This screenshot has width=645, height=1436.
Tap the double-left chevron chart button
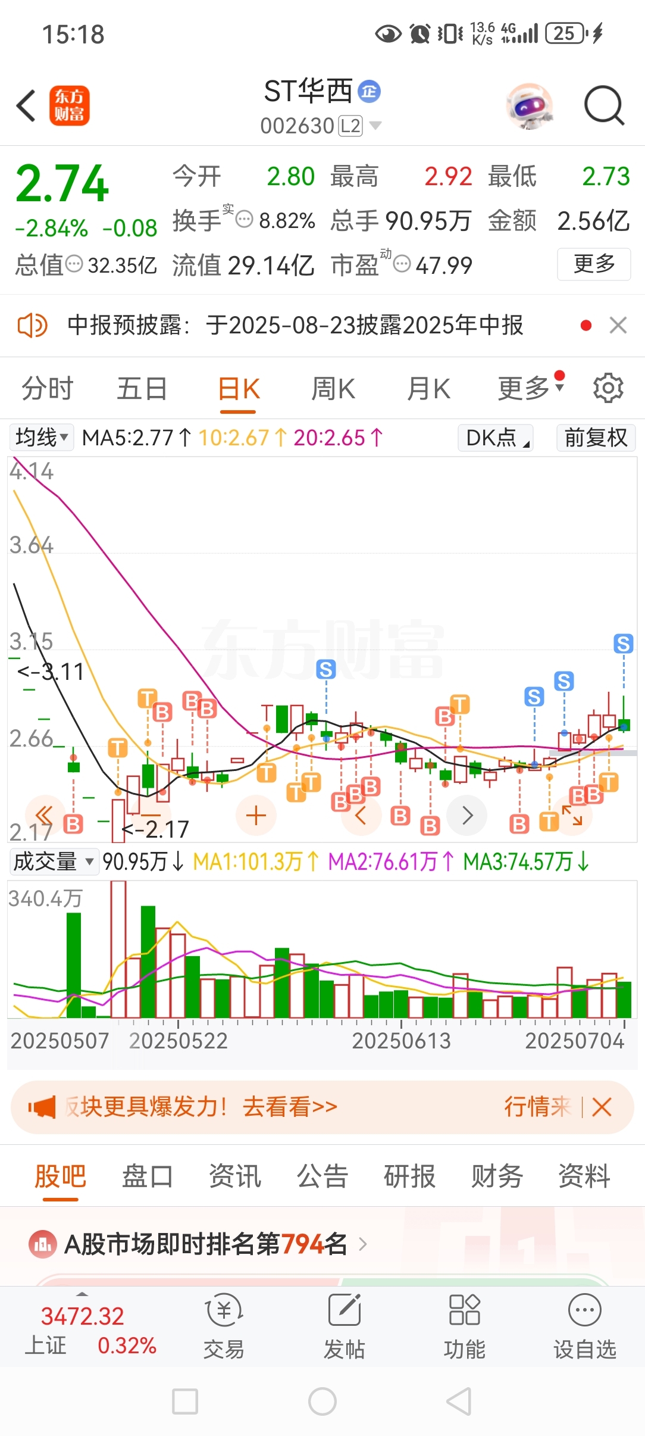(45, 815)
